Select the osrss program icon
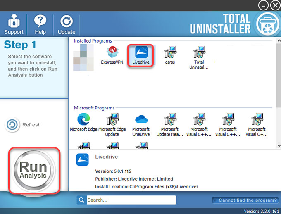281x214 pixels. [x=170, y=55]
